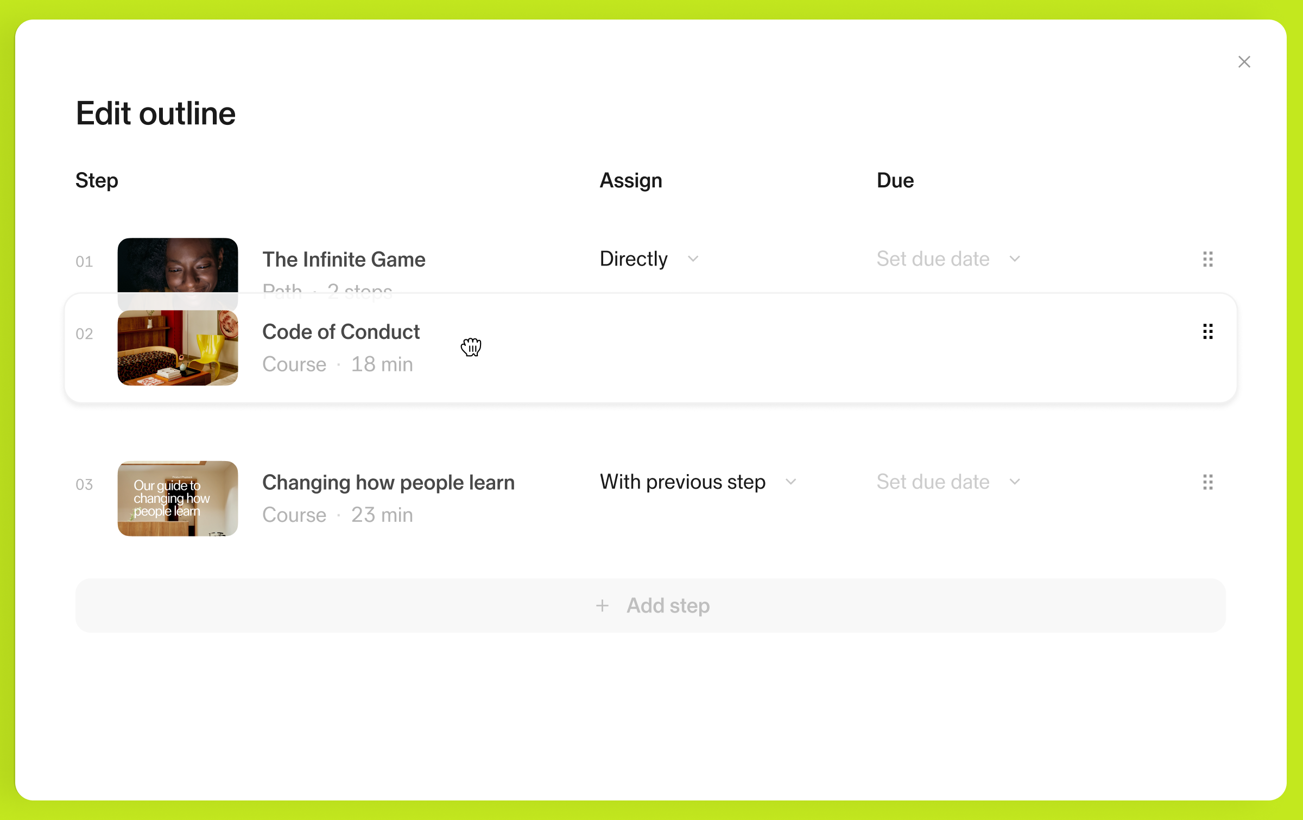Click drag handle for Code of Conduct
The width and height of the screenshot is (1303, 820).
point(1207,332)
